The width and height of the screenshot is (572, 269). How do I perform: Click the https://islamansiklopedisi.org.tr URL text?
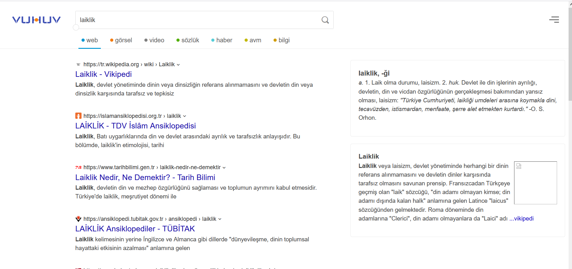point(123,116)
